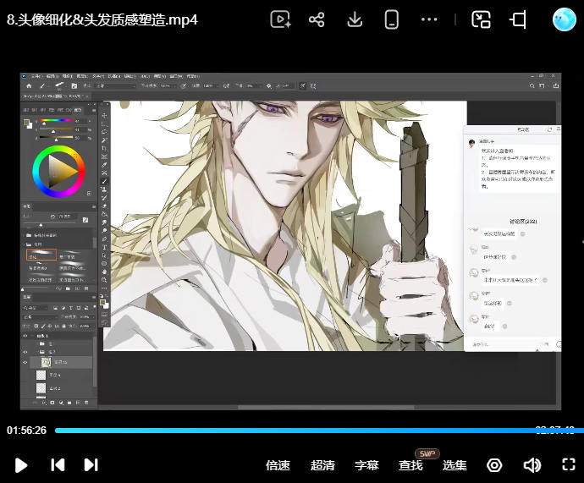Select the Clone Stamp tool
This screenshot has width=584, height=483.
point(105,189)
